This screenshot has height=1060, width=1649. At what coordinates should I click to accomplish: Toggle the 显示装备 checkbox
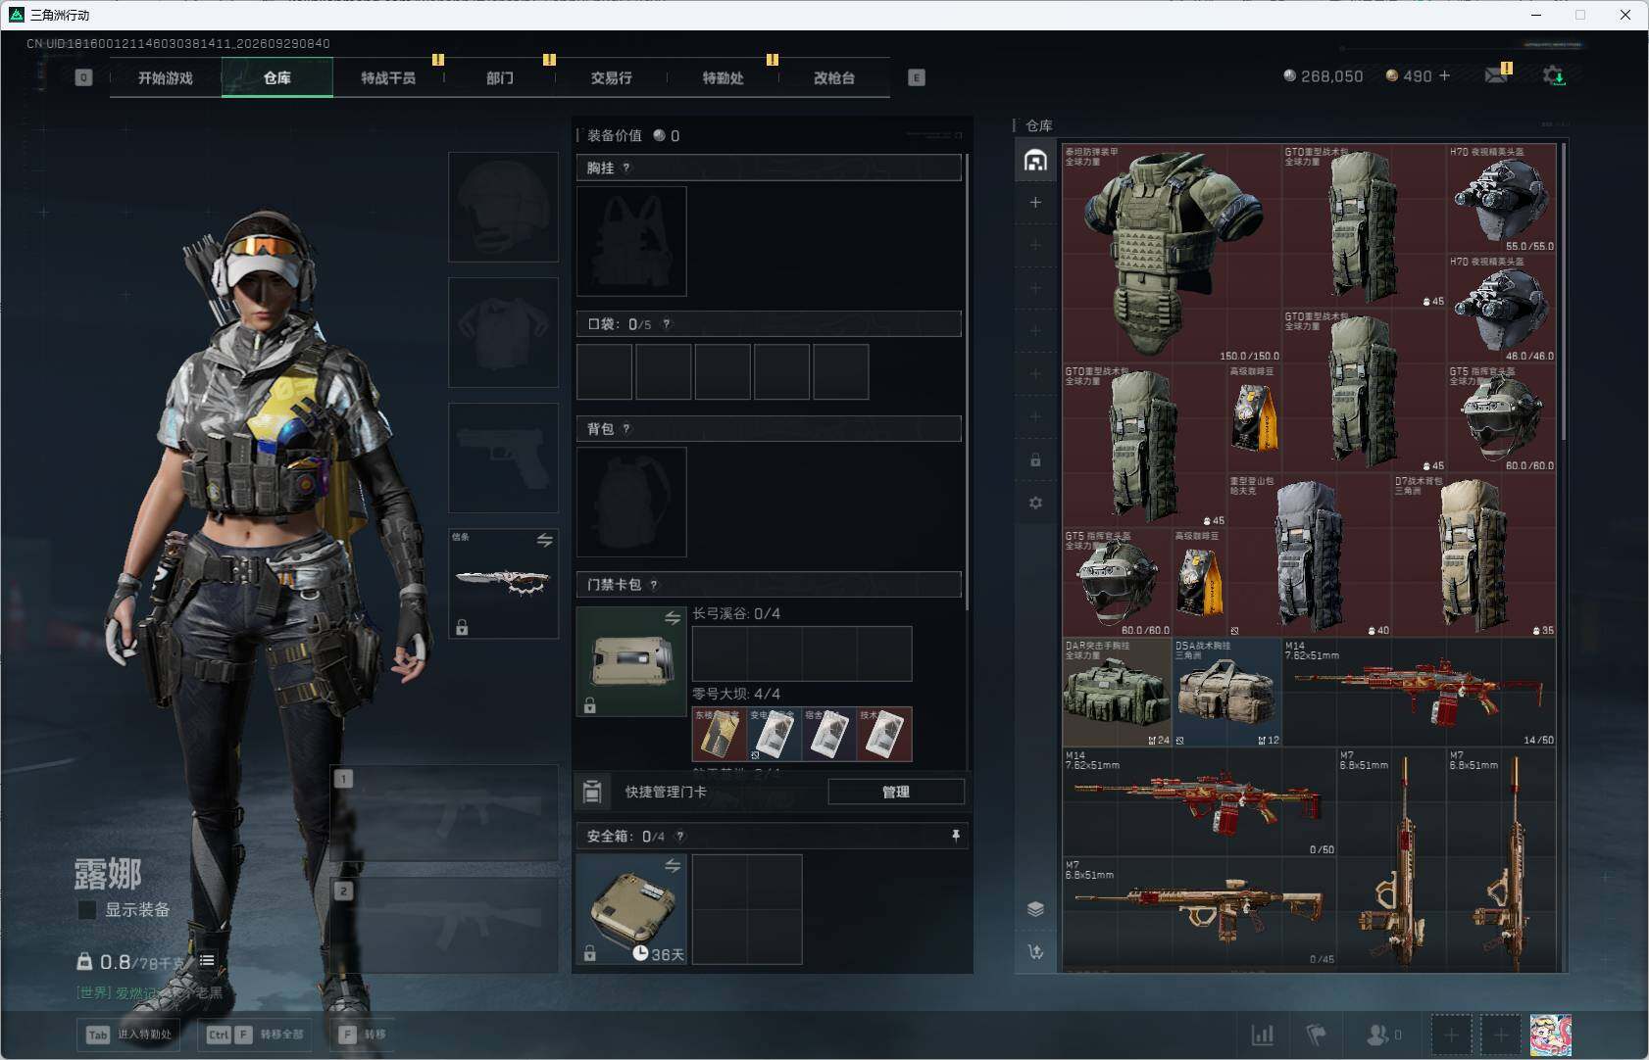click(x=87, y=910)
